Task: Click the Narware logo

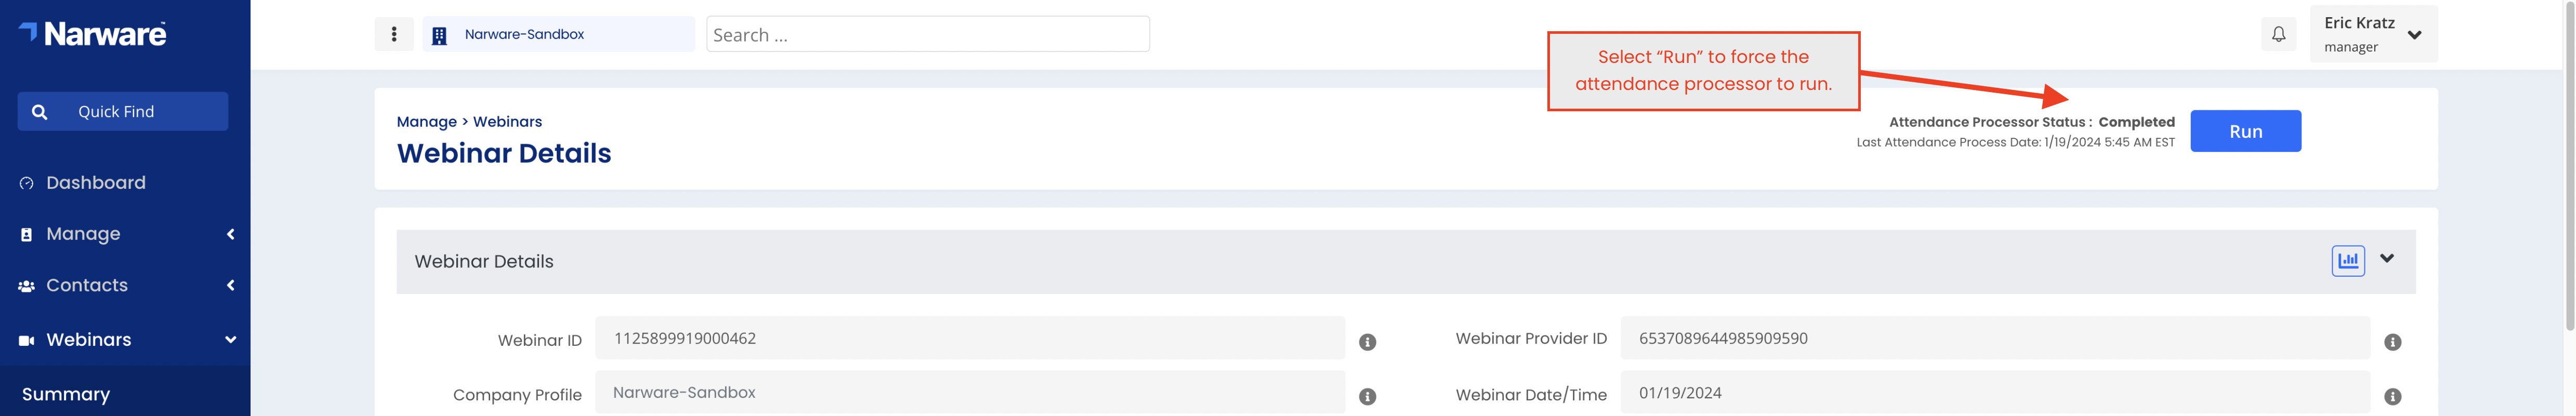Action: pos(92,34)
